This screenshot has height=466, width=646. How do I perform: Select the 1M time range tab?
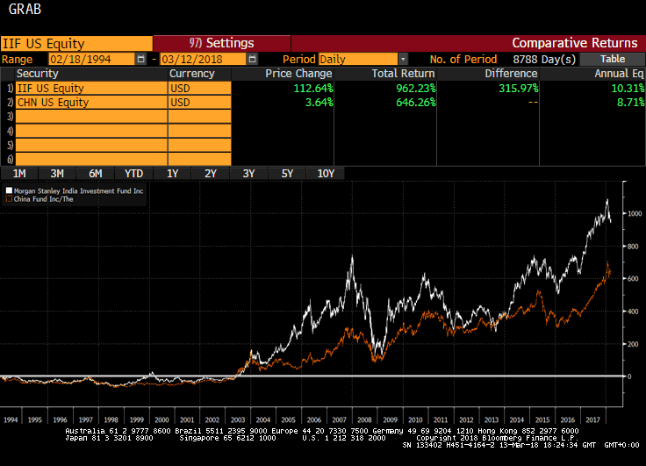coord(19,174)
